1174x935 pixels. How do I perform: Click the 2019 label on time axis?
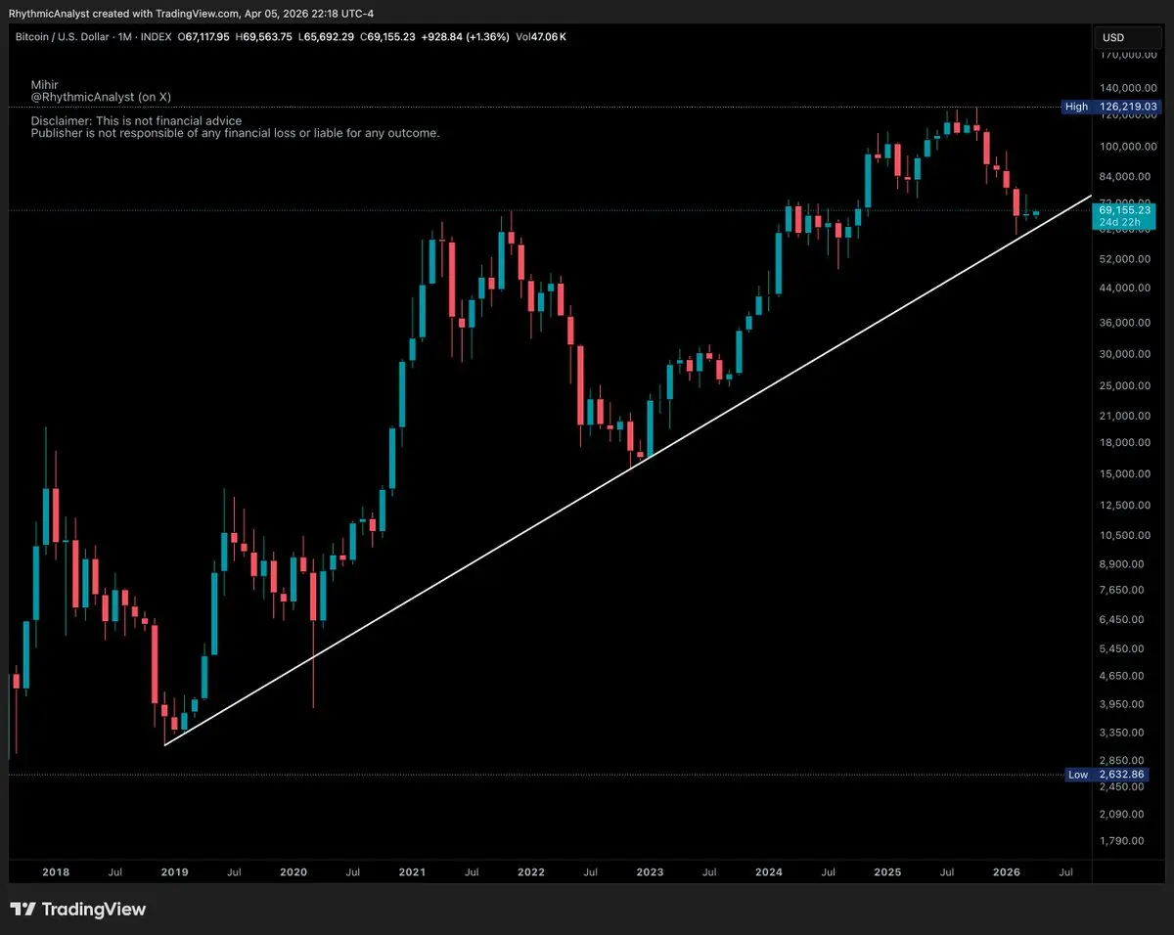(x=174, y=871)
